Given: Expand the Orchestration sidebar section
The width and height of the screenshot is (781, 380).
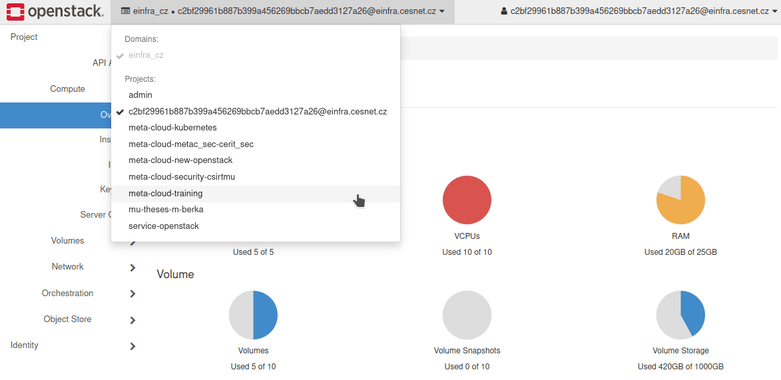Looking at the screenshot, I should (x=132, y=293).
